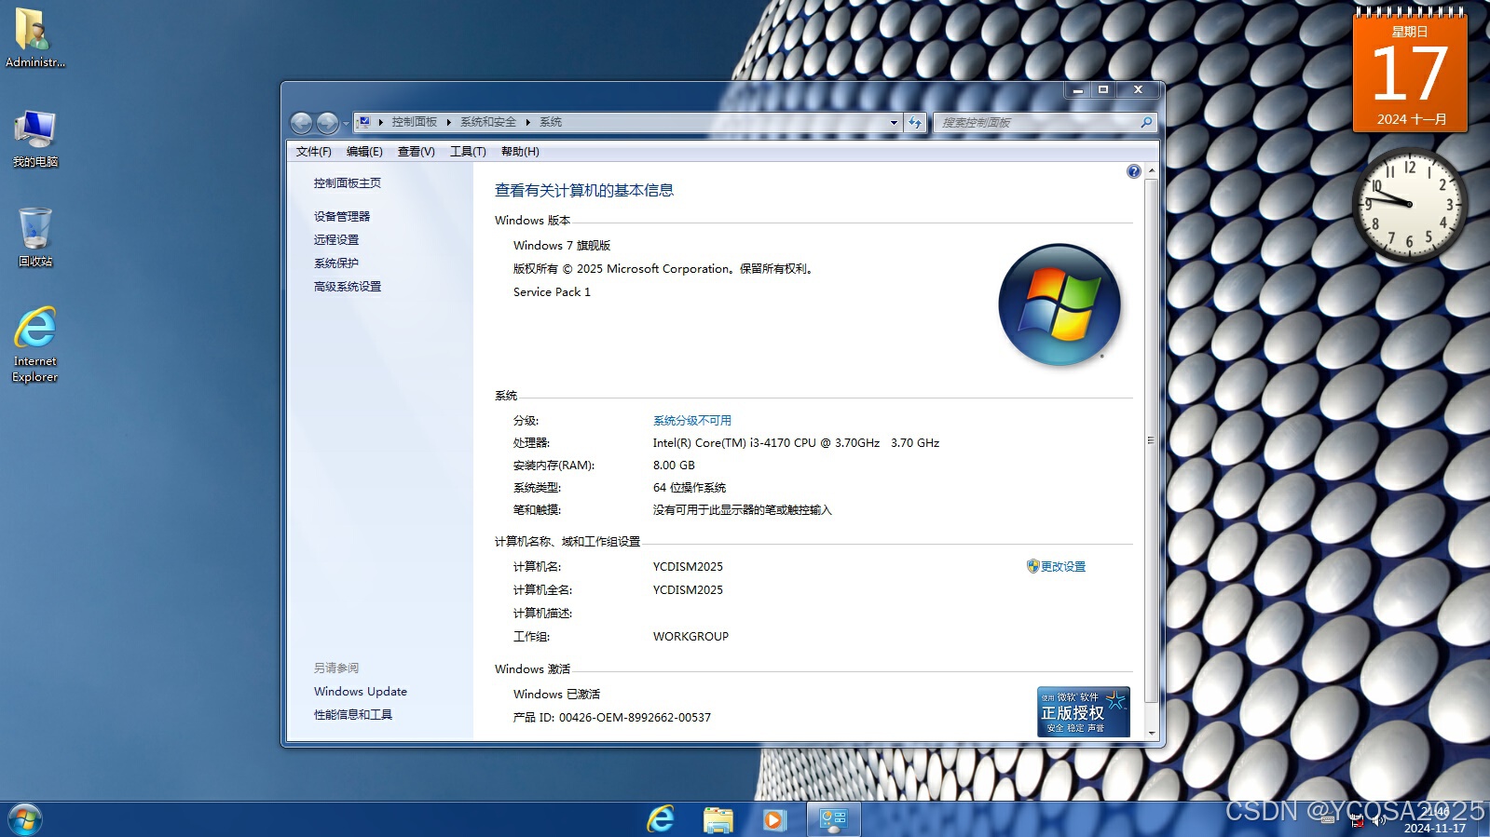Open the 编辑(E) menu
The width and height of the screenshot is (1490, 837).
(x=364, y=152)
